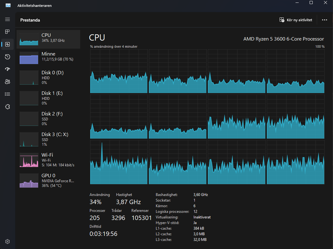Click the '100 %' graph scale label
Image resolution: width=333 pixels, height=249 pixels.
pyautogui.click(x=320, y=46)
